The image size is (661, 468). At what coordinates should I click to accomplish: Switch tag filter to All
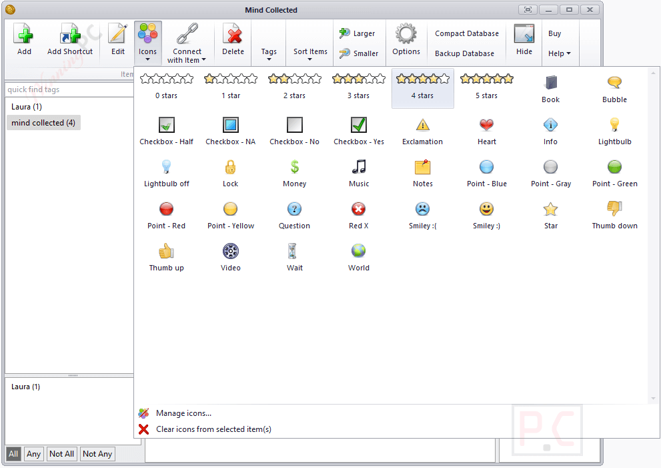(x=13, y=454)
